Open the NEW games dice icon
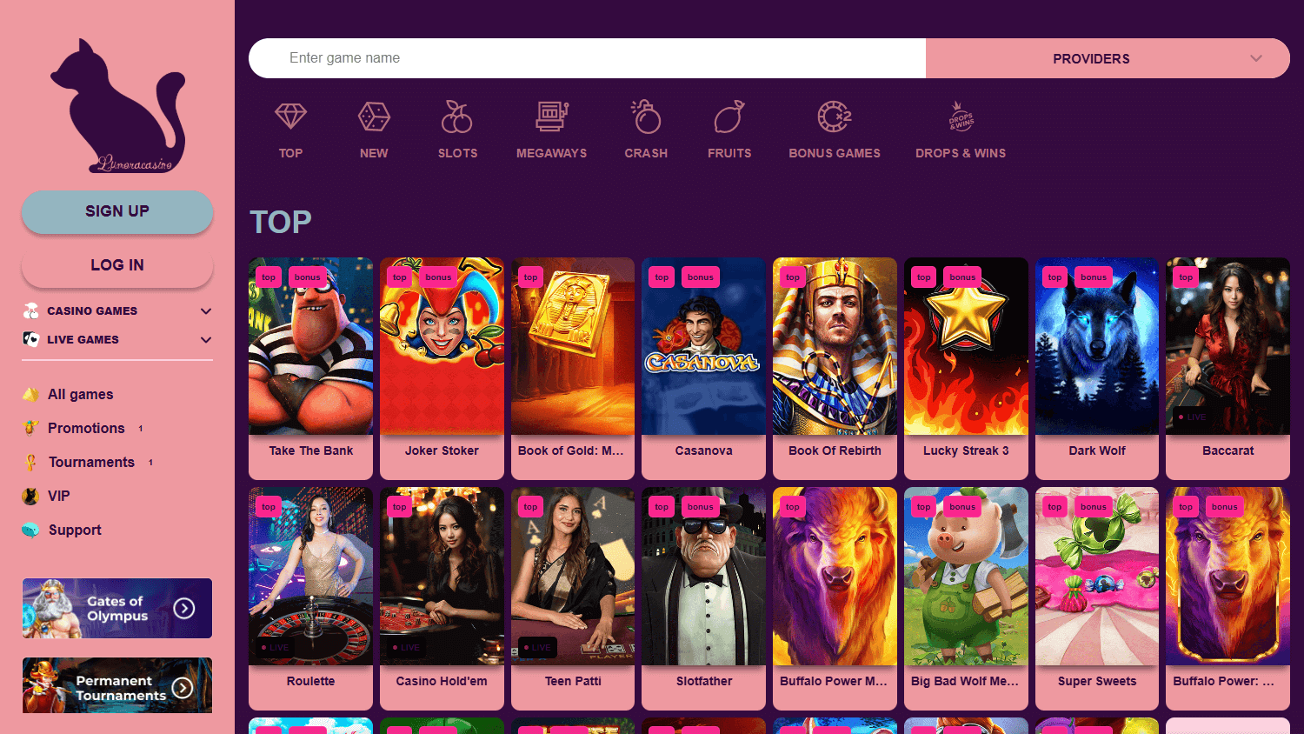 [374, 117]
